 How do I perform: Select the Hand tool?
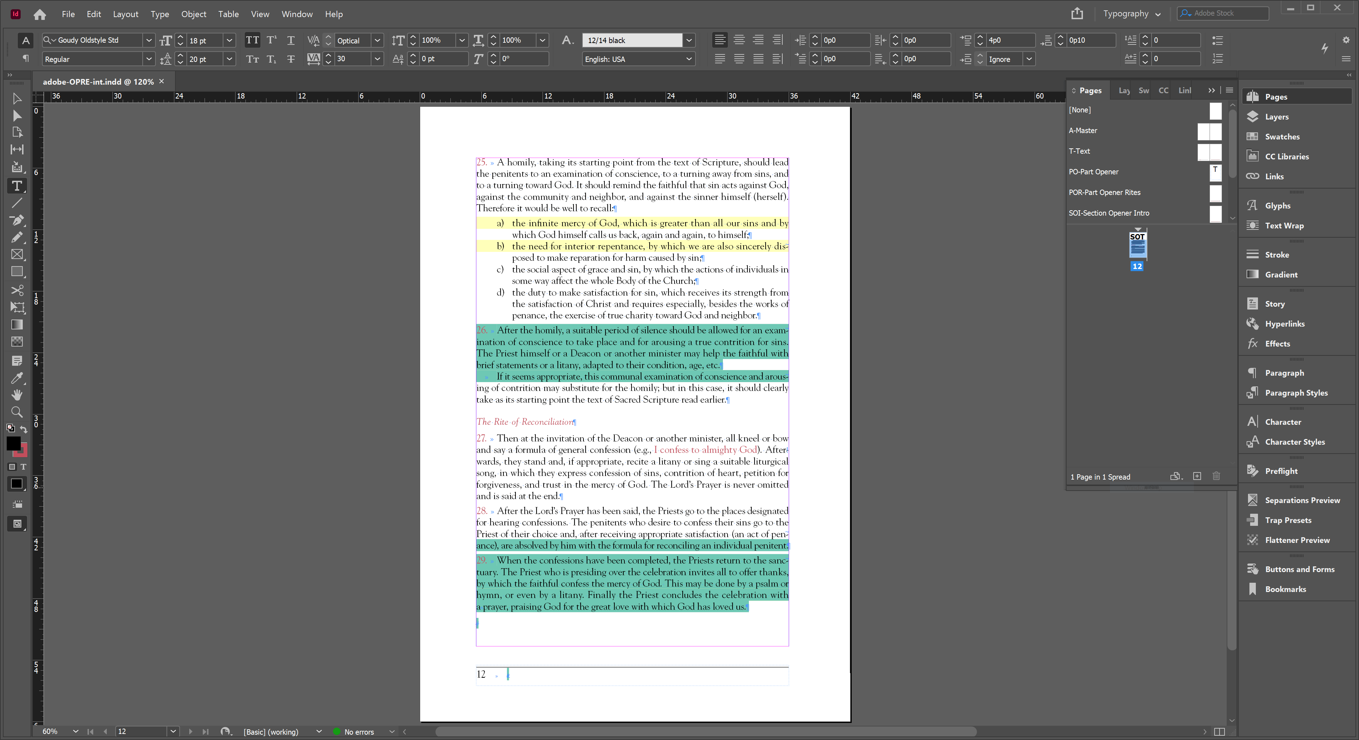coord(17,395)
